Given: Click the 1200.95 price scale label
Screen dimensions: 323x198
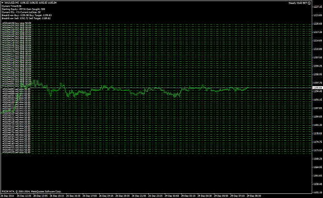Looking at the screenshot, I should (x=318, y=74).
